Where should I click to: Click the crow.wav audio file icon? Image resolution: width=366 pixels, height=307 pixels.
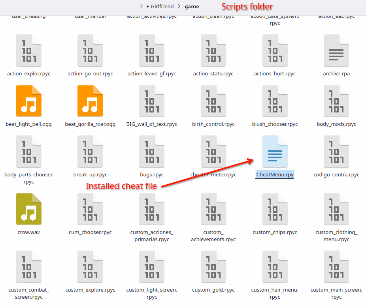(29, 209)
